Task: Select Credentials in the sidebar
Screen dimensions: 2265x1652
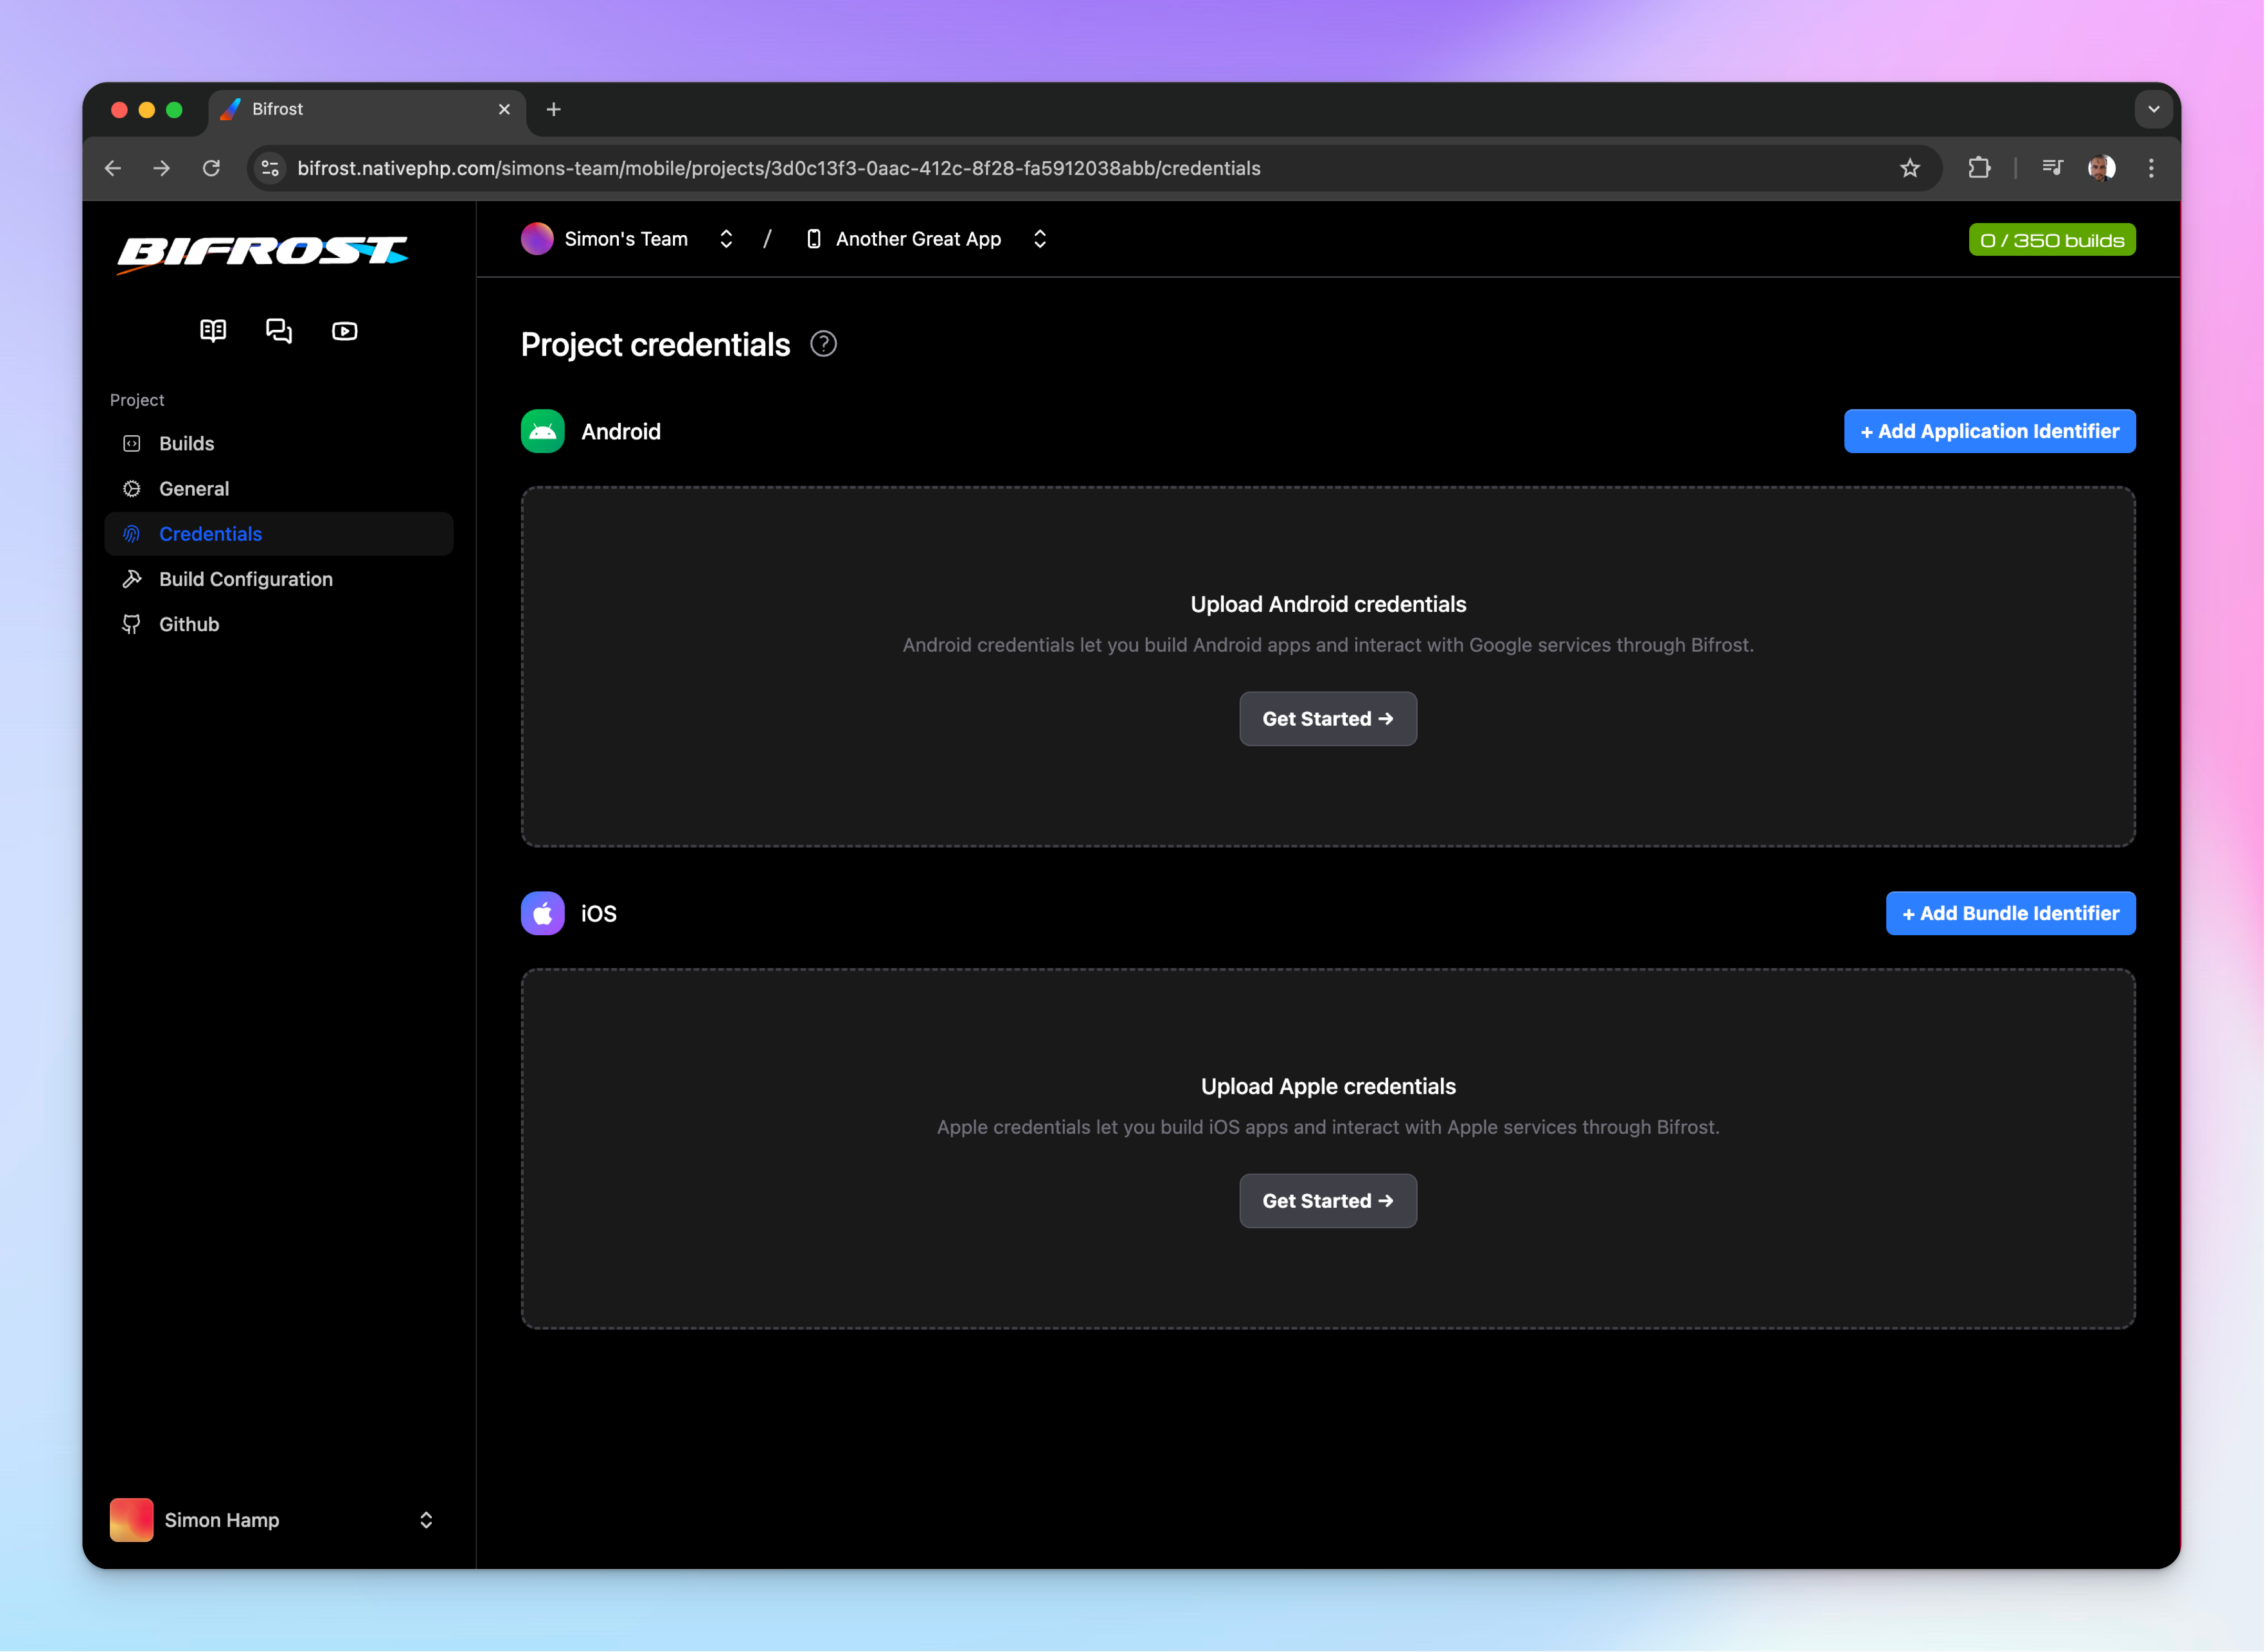Action: [x=279, y=534]
